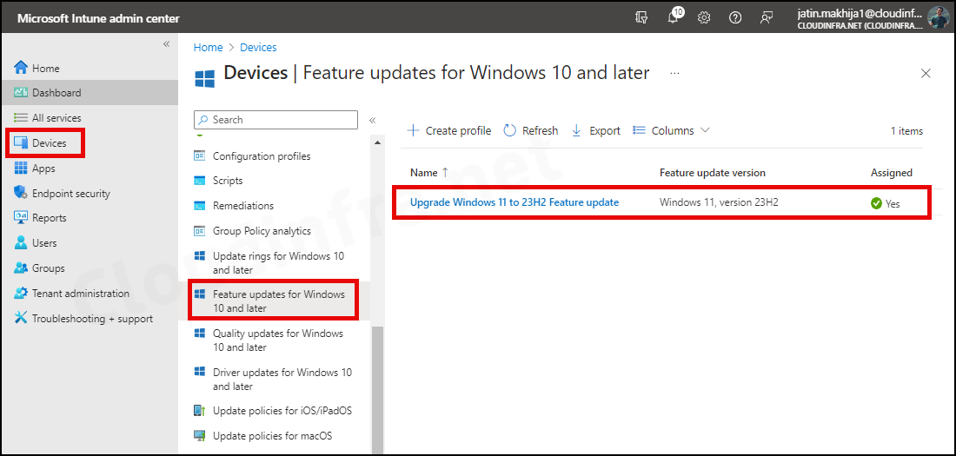Click the Refresh toolbar icon
This screenshot has height=456, width=956.
[x=509, y=130]
